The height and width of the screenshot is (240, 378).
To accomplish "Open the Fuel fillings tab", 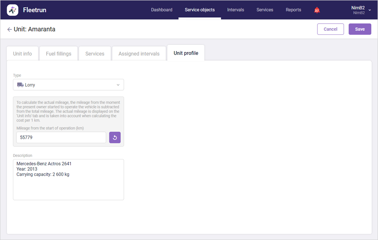I will [58, 53].
